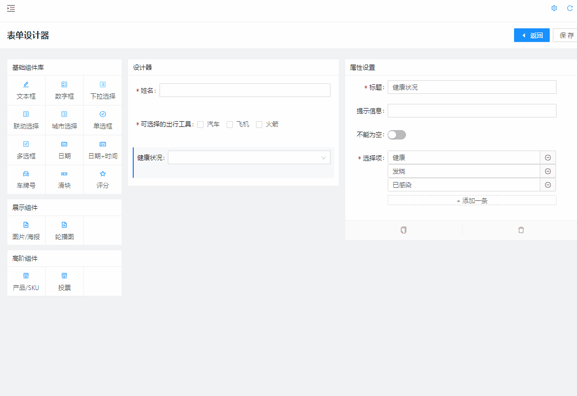The width and height of the screenshot is (577, 396).
Task: Add a 单选框 radio component
Action: click(x=103, y=120)
